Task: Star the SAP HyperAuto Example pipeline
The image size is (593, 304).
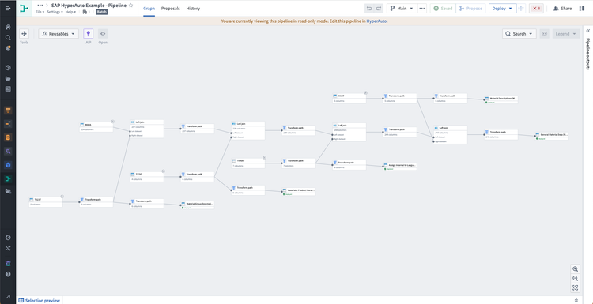Action: click(130, 6)
